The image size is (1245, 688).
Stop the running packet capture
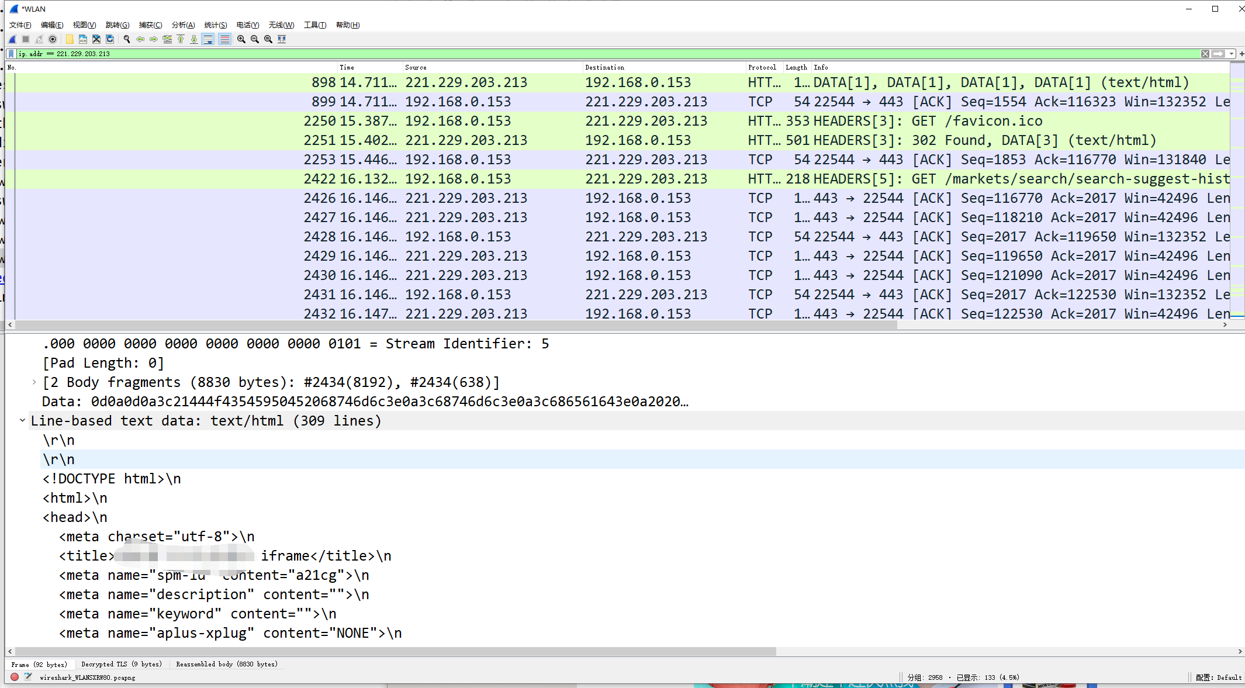tap(26, 39)
